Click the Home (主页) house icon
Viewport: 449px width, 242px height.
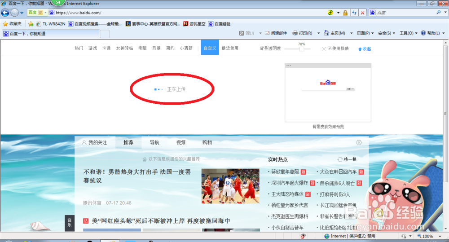(326, 33)
